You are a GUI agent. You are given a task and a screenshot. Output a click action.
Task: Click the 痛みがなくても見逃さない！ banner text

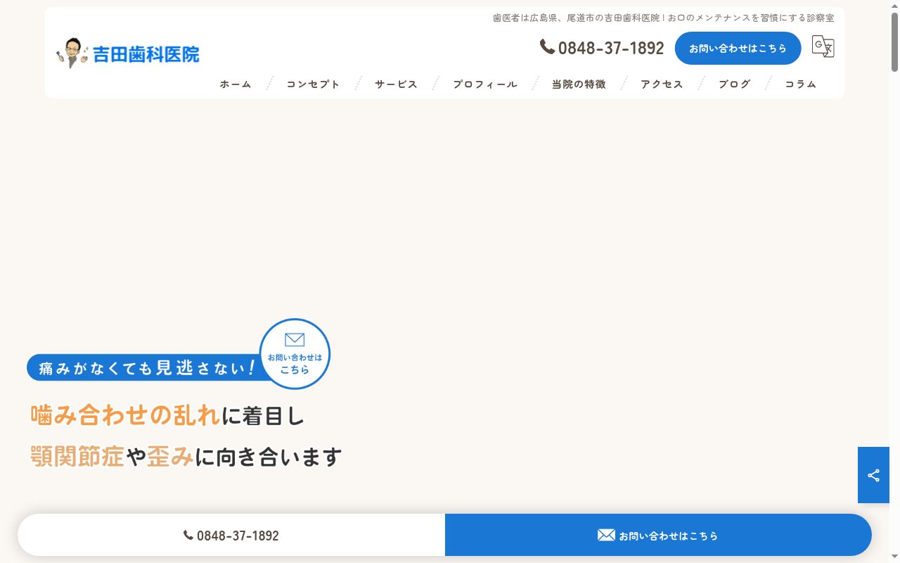(146, 367)
